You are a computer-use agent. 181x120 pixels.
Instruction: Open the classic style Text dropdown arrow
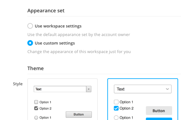tap(89, 89)
